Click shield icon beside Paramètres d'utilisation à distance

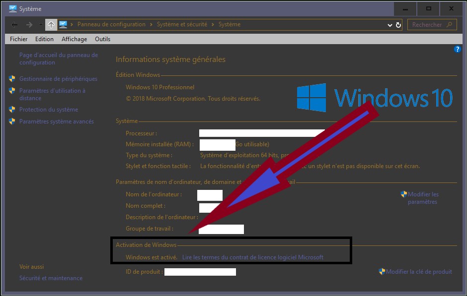tap(12, 90)
